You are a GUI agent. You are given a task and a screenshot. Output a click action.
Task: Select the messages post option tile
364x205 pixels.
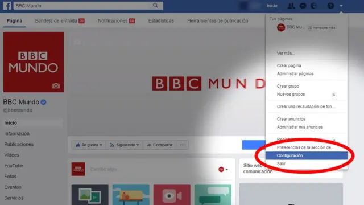pyautogui.click(x=213, y=195)
